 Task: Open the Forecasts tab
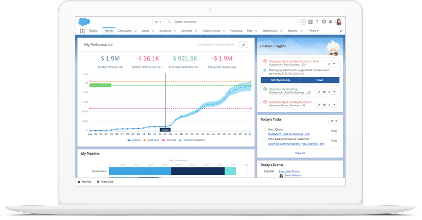[236, 31]
